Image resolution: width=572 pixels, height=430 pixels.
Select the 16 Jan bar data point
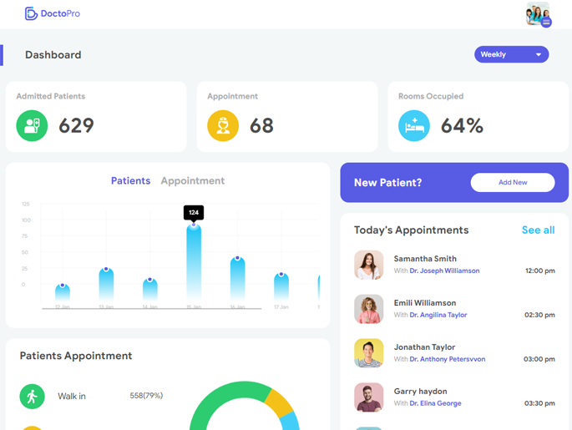click(x=237, y=258)
